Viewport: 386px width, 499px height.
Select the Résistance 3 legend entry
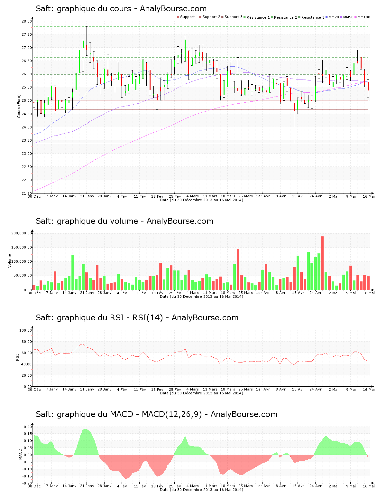point(313,17)
